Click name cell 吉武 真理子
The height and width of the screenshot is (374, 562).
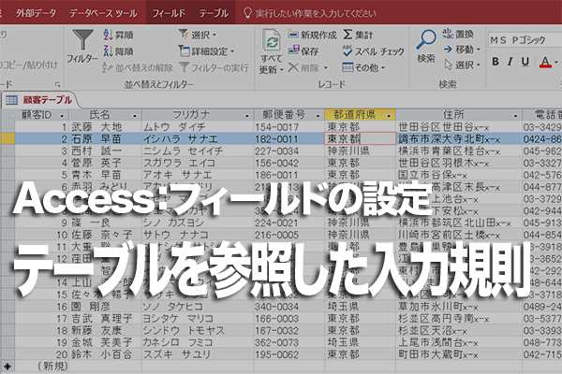(105, 319)
